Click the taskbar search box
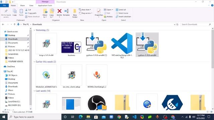This screenshot has height=120, width=214. 34,117
